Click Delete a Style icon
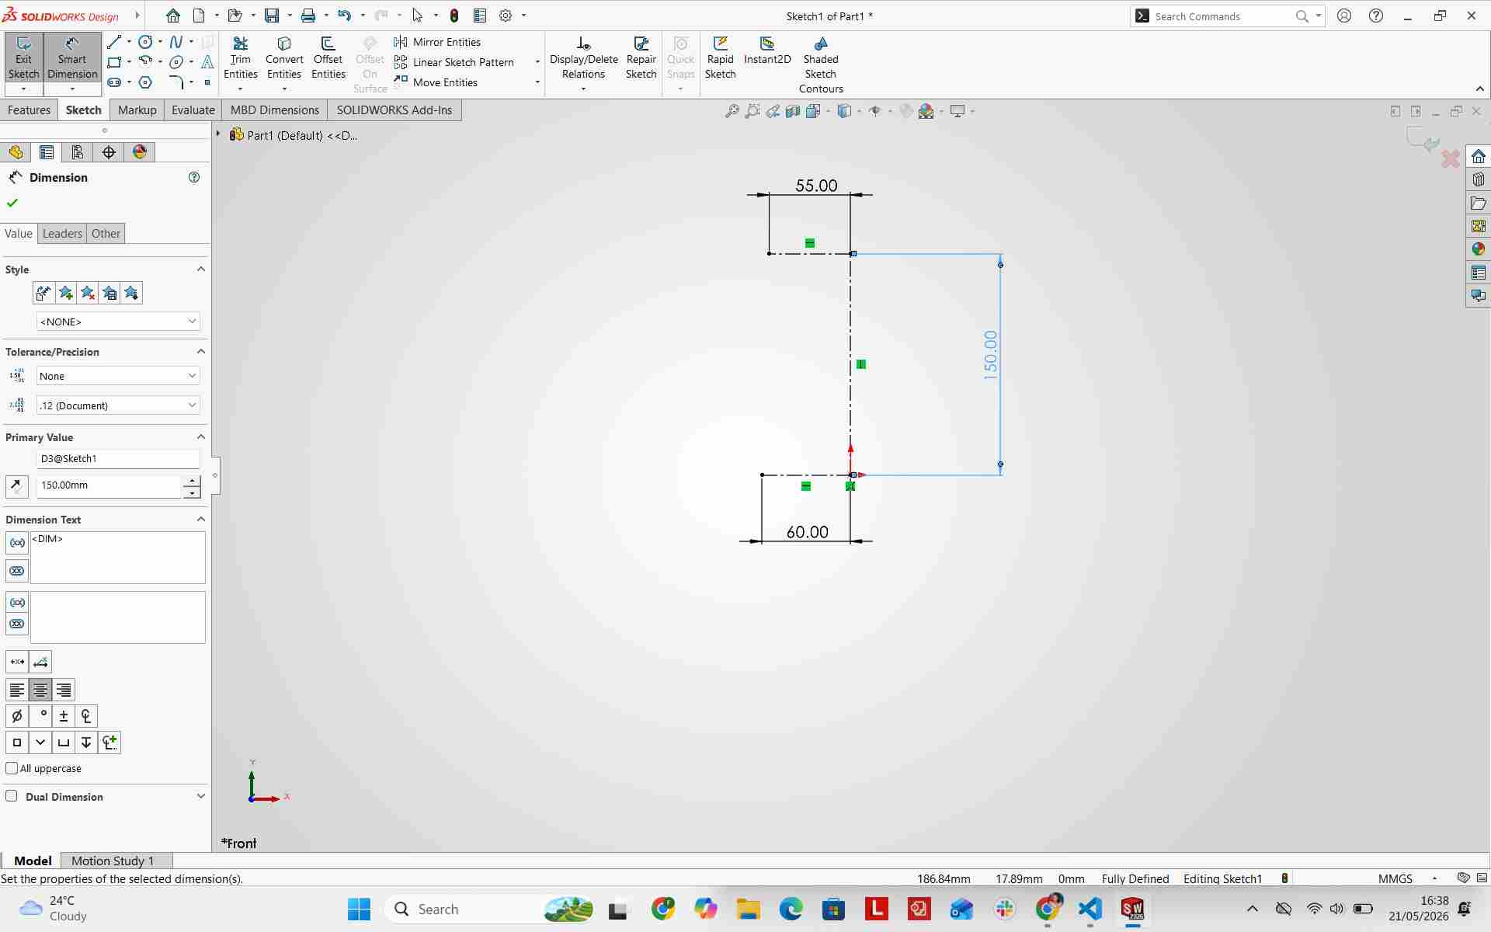The image size is (1491, 932). (x=88, y=293)
